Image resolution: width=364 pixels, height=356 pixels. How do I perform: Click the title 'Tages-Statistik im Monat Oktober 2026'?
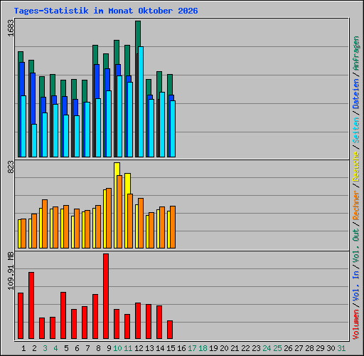coord(106,11)
